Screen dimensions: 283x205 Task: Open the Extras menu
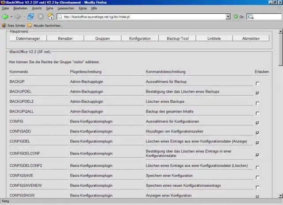83,8
